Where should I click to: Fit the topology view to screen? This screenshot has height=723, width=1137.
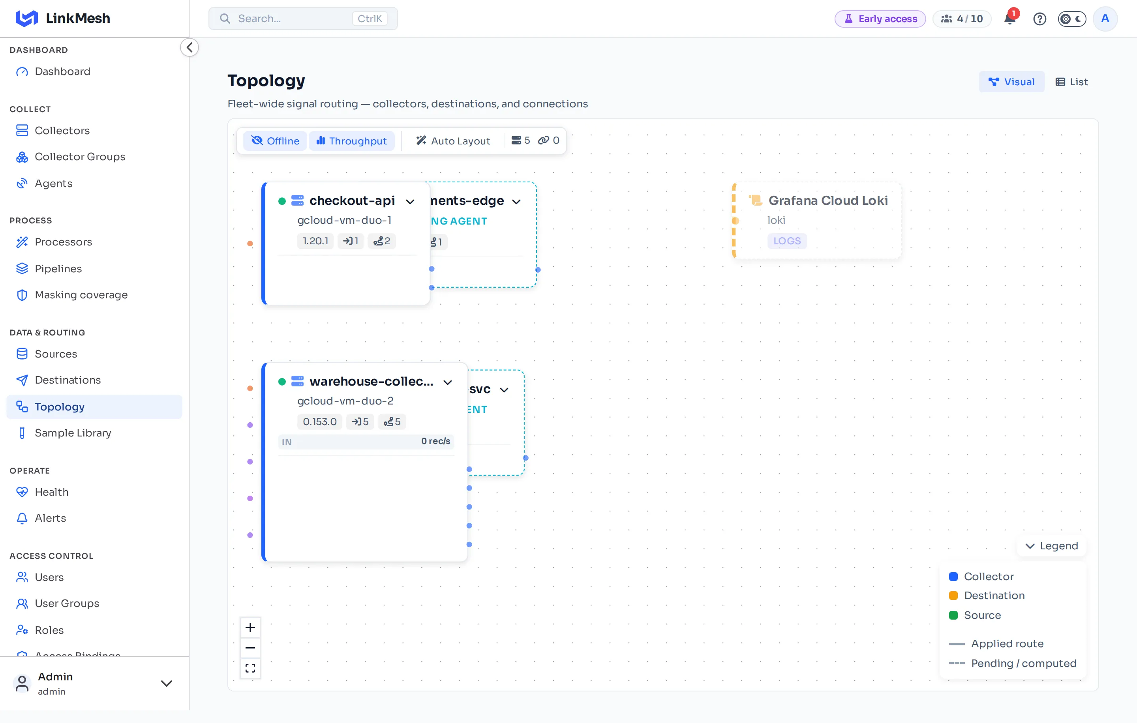click(x=250, y=668)
